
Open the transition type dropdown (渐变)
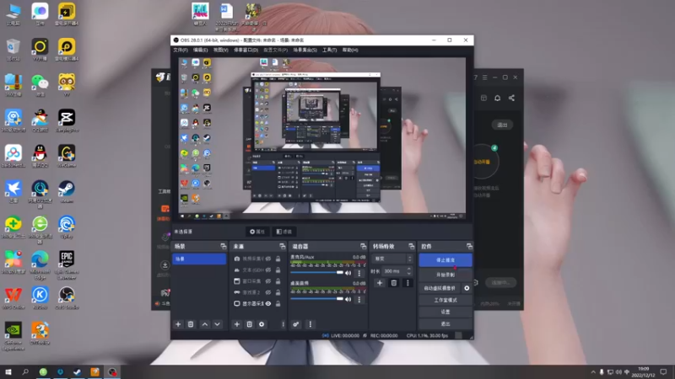pyautogui.click(x=393, y=259)
